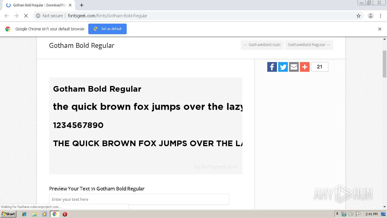Viewport: 387px width, 218px height.
Task: Go to previous font GothamBold Italic
Action: click(x=262, y=45)
